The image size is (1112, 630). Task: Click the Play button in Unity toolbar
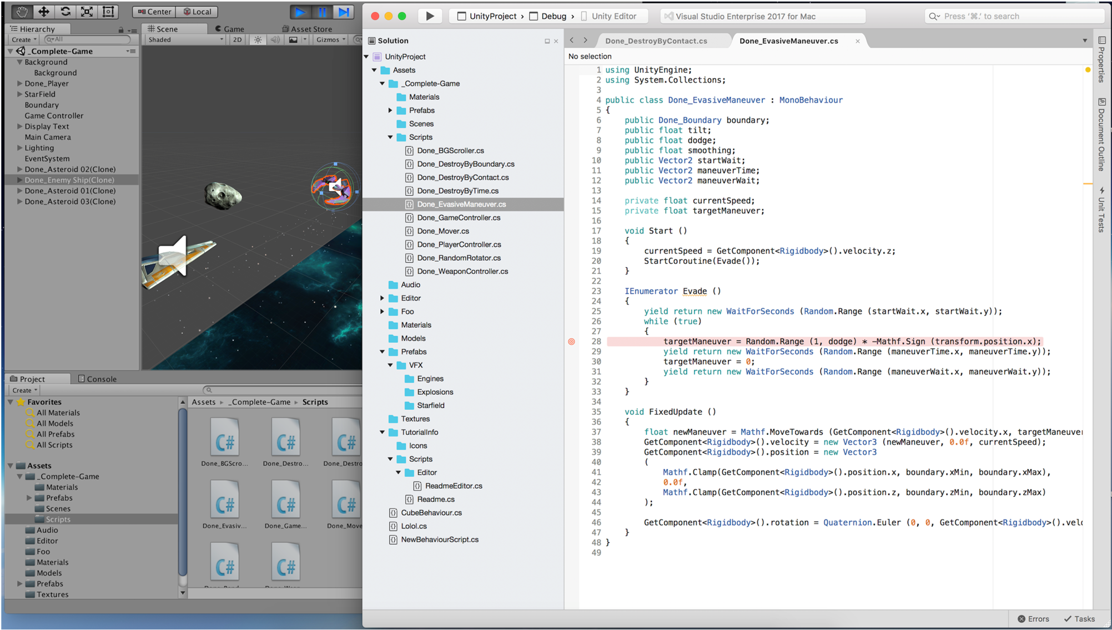click(x=301, y=11)
